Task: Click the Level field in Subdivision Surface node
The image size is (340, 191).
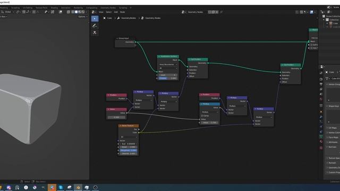Action: [168, 75]
